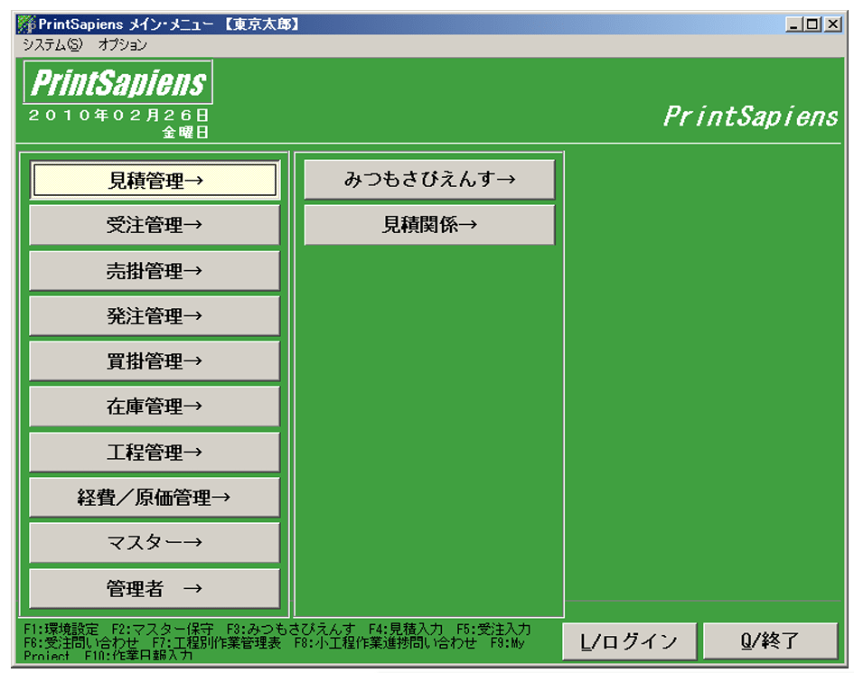Open the マスター→ button
The image size is (854, 673).
[155, 542]
